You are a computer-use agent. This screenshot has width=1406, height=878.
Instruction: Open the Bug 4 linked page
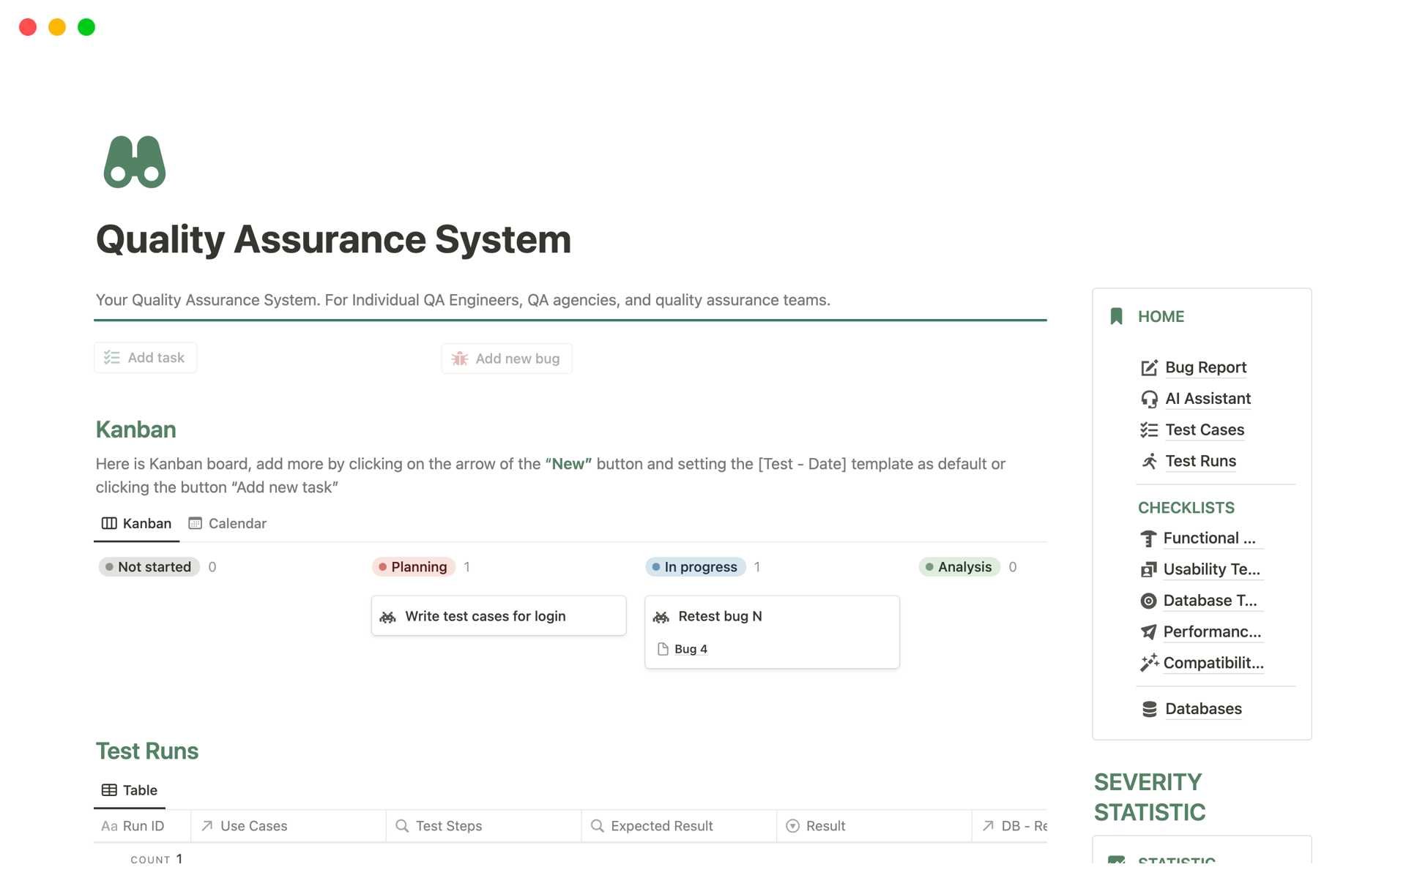(x=690, y=649)
